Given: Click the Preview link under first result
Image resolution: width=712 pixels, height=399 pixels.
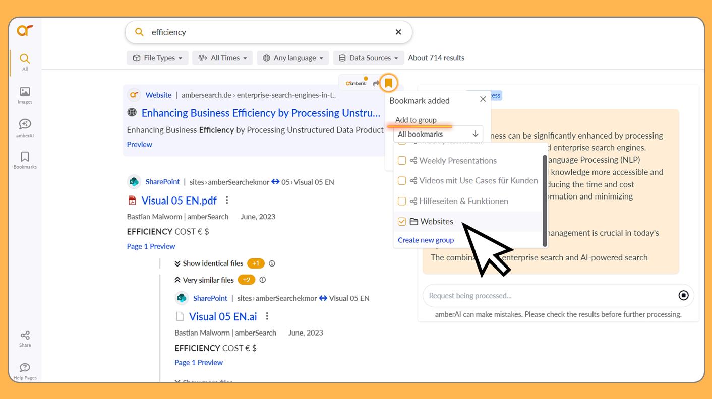Looking at the screenshot, I should [x=139, y=144].
